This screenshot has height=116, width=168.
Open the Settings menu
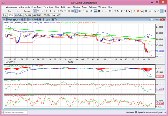coord(93,7)
